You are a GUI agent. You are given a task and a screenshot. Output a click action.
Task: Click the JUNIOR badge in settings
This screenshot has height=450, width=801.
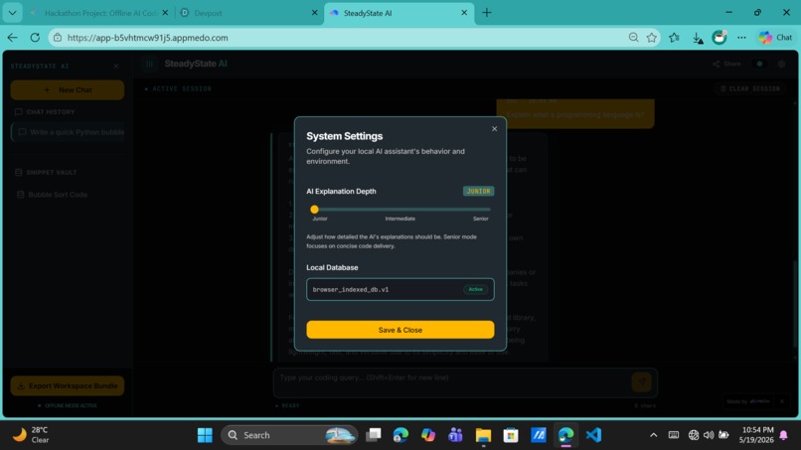(478, 191)
